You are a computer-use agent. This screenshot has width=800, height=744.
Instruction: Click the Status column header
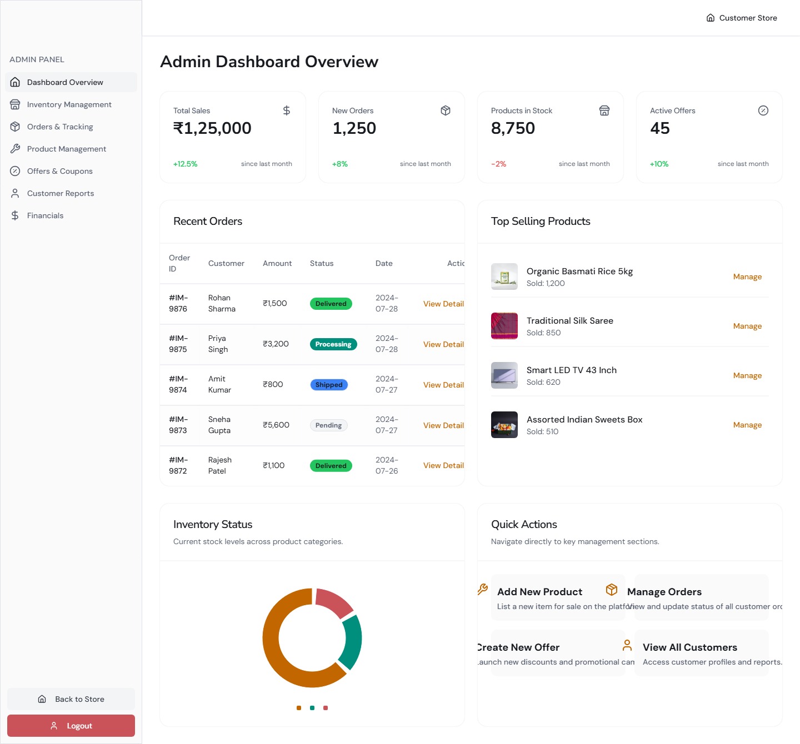322,263
